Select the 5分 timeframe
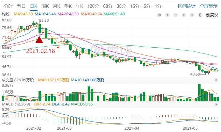This screenshot has height=132, width=221. pos(147,6)
